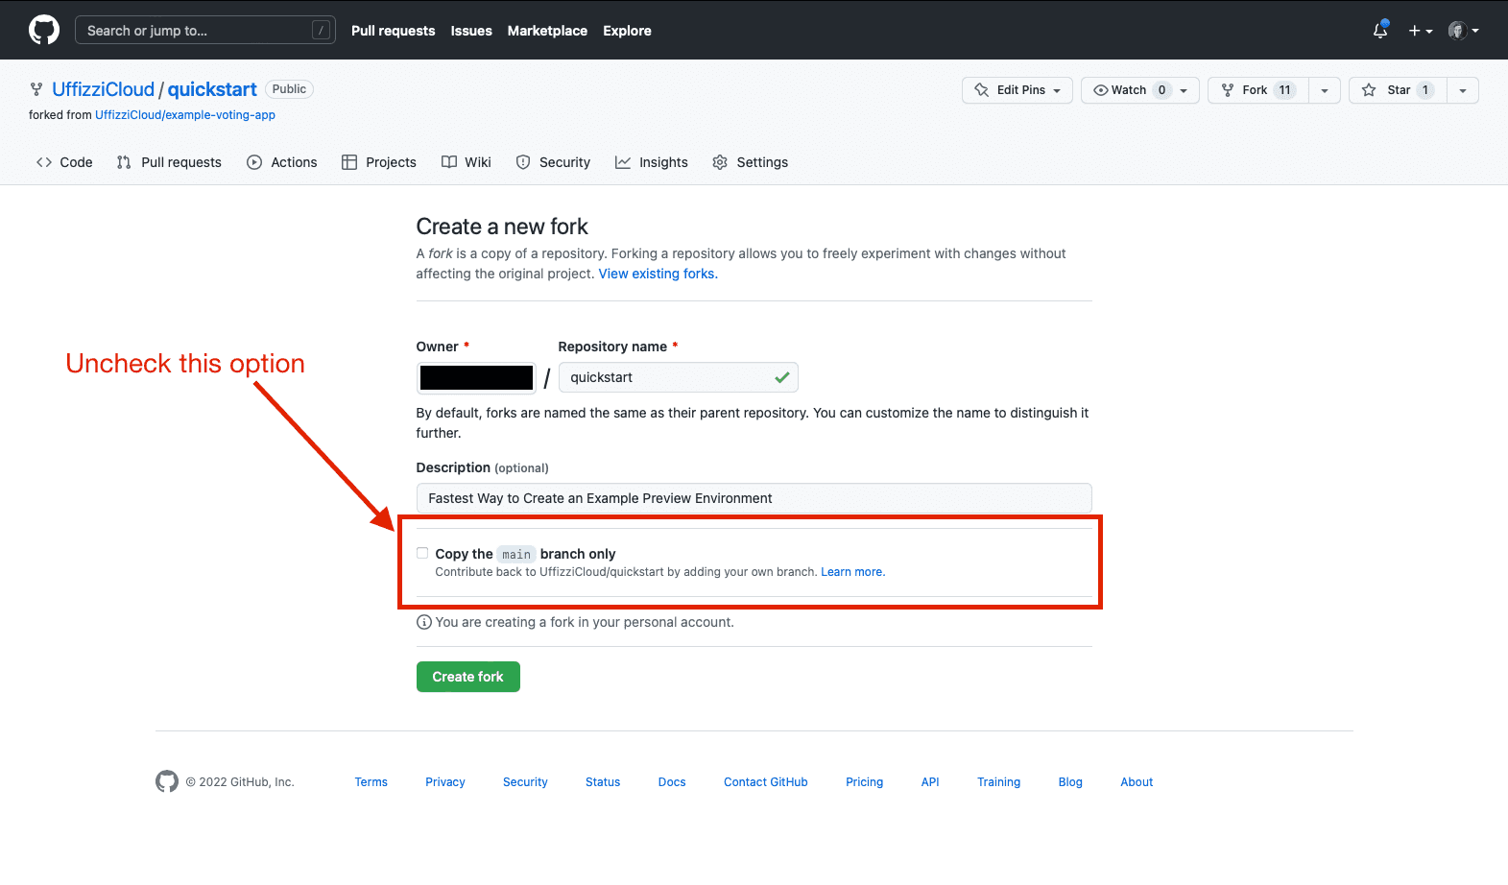The image size is (1508, 885).
Task: Open Pull requests in top navigation
Action: [393, 31]
